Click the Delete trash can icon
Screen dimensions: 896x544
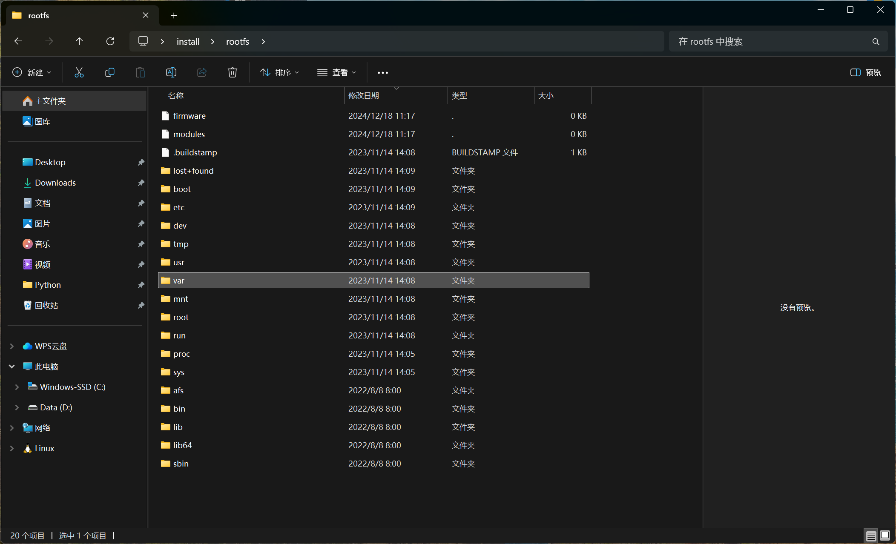tap(233, 72)
